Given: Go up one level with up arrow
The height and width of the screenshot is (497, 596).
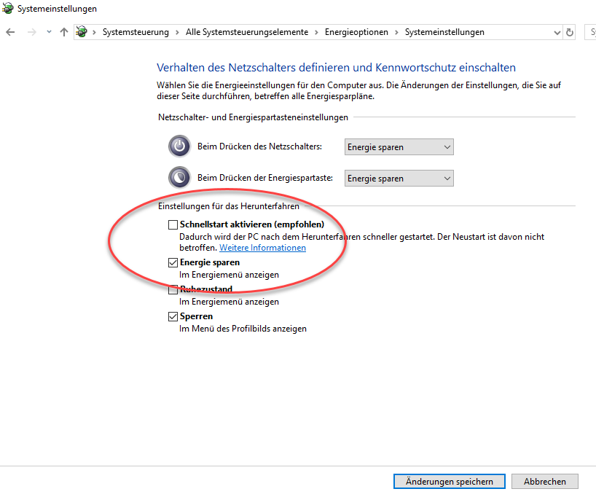Looking at the screenshot, I should (64, 32).
